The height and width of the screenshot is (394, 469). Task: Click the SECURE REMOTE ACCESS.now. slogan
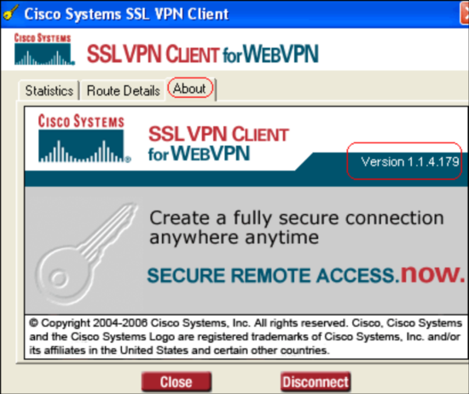[306, 274]
